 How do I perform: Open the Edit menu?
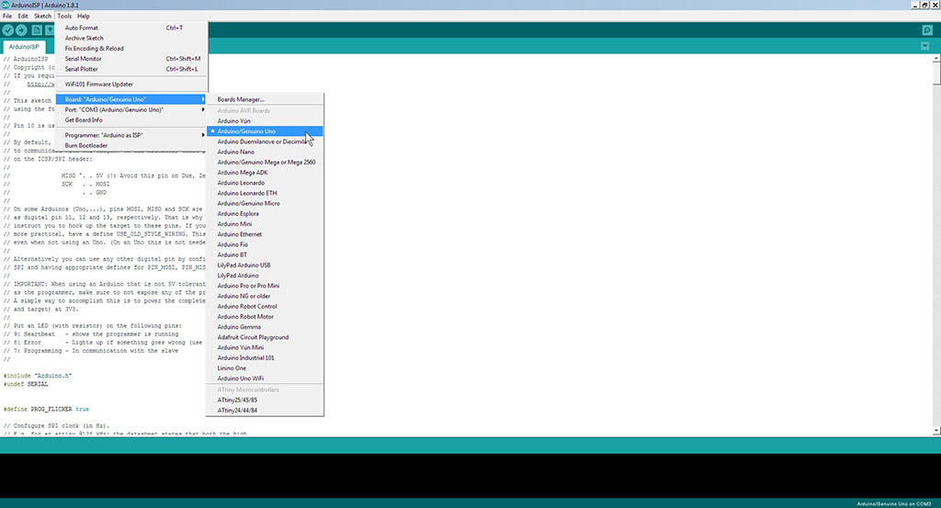[23, 17]
